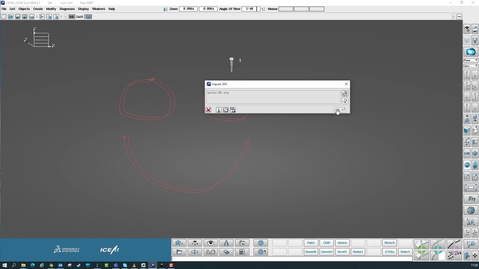Click the copy icon in the top toolbar

pyautogui.click(x=49, y=17)
